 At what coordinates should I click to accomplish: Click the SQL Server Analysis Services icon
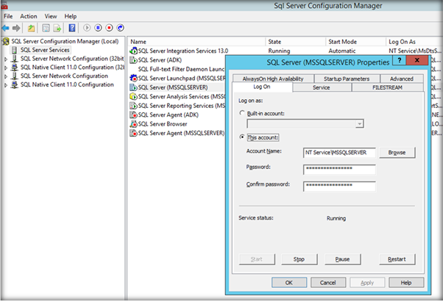(133, 96)
